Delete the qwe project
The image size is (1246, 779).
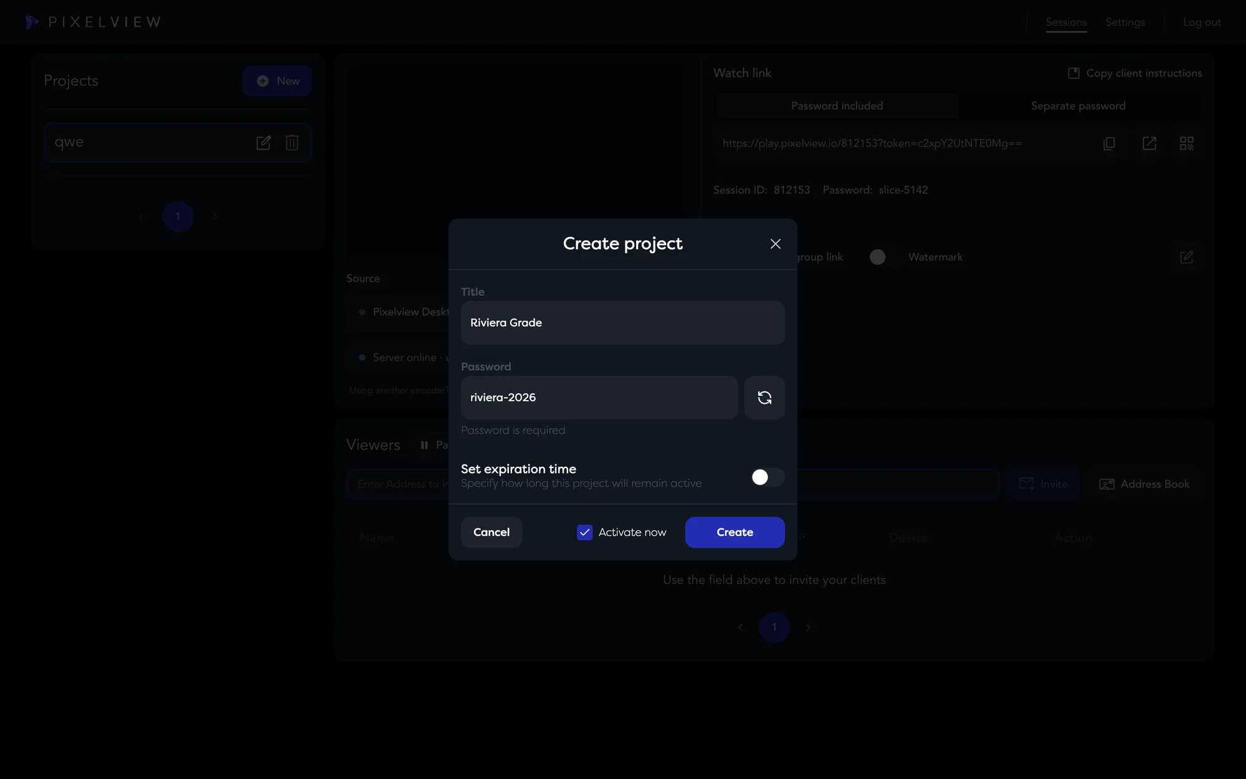pos(292,143)
